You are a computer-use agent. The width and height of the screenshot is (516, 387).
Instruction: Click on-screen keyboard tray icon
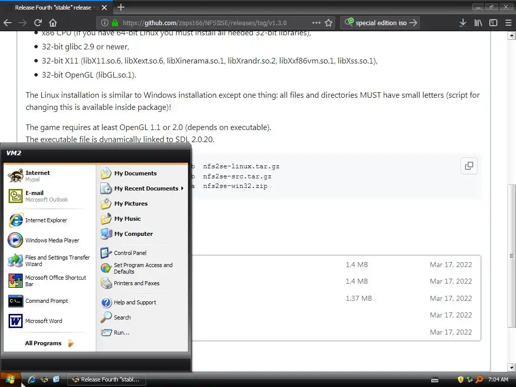pos(435,380)
